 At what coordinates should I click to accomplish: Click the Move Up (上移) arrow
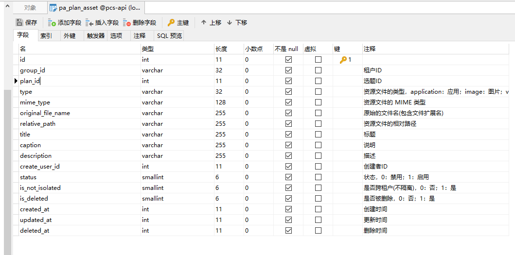pos(204,22)
